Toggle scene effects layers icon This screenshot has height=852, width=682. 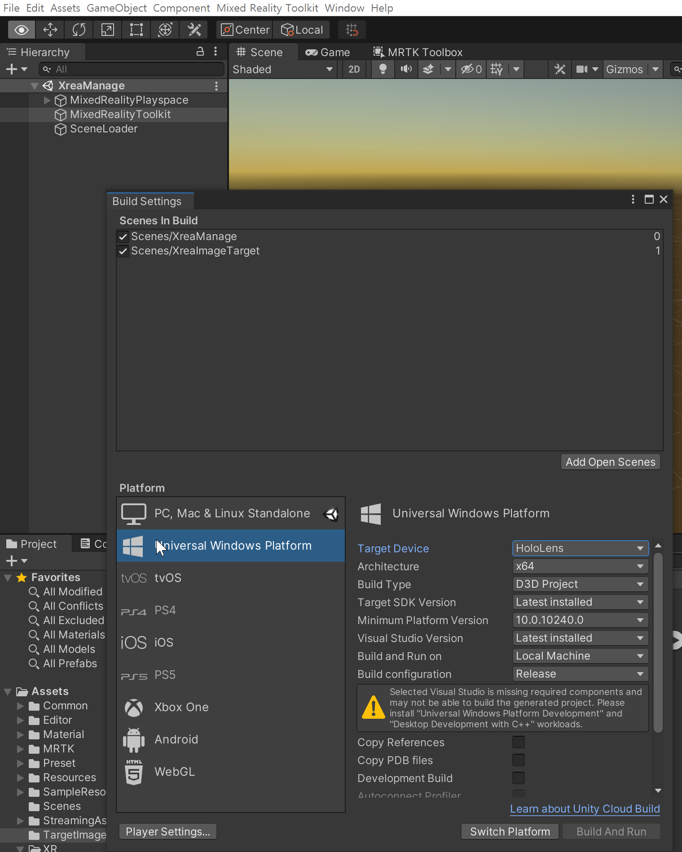(x=429, y=69)
